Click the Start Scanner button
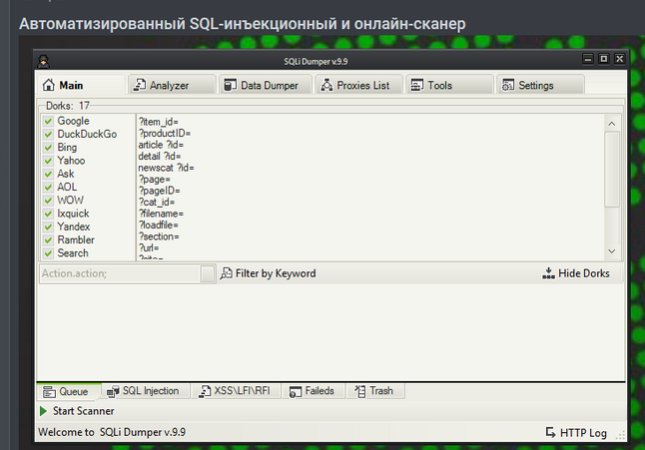This screenshot has width=645, height=450. pos(77,411)
